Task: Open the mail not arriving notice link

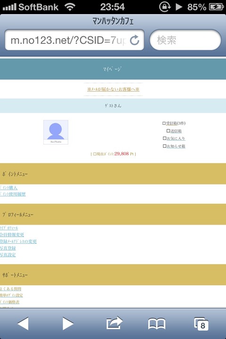Action: (x=113, y=89)
